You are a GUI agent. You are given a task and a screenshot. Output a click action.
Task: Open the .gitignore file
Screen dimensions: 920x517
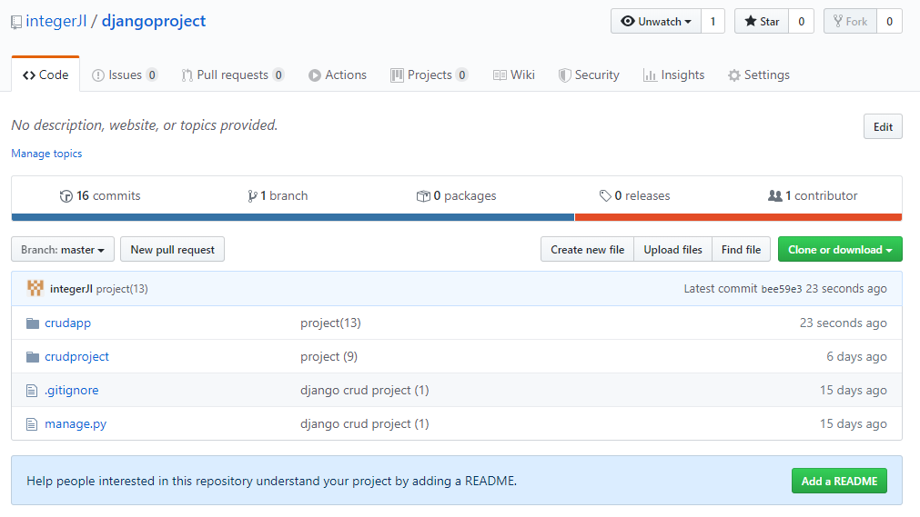point(72,391)
